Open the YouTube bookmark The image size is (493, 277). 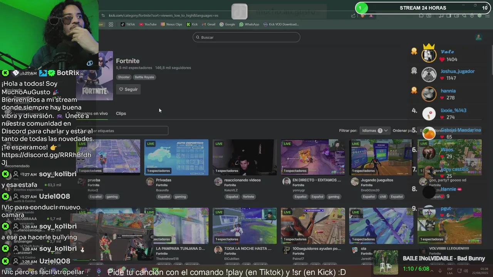point(148,24)
